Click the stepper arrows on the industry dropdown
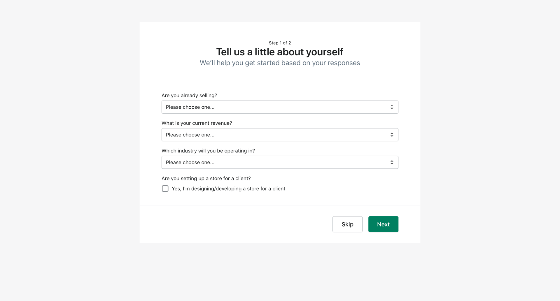This screenshot has height=301, width=560. [x=392, y=162]
